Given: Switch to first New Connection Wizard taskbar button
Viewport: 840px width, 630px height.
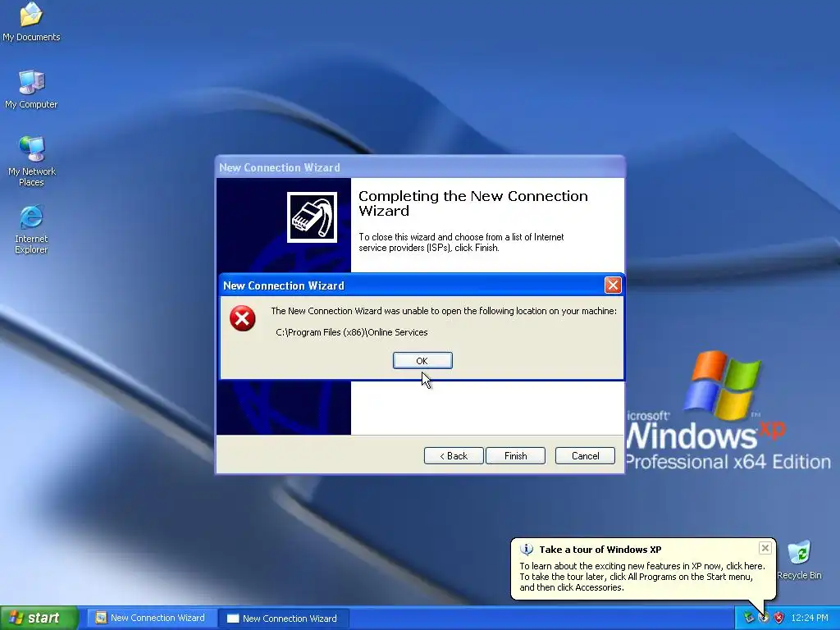Looking at the screenshot, I should click(151, 618).
